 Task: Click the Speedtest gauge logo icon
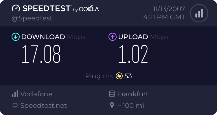(16, 9)
